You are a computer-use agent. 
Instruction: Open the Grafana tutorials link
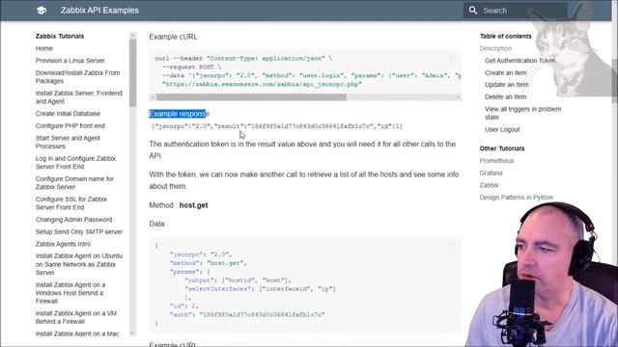[x=492, y=173]
